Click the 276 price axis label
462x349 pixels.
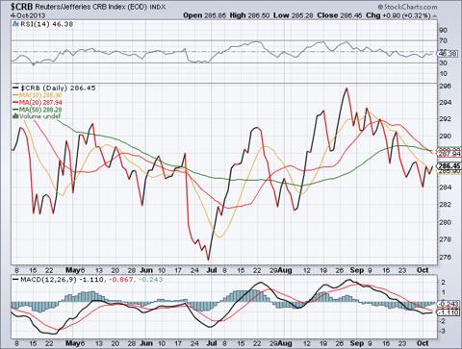point(445,257)
